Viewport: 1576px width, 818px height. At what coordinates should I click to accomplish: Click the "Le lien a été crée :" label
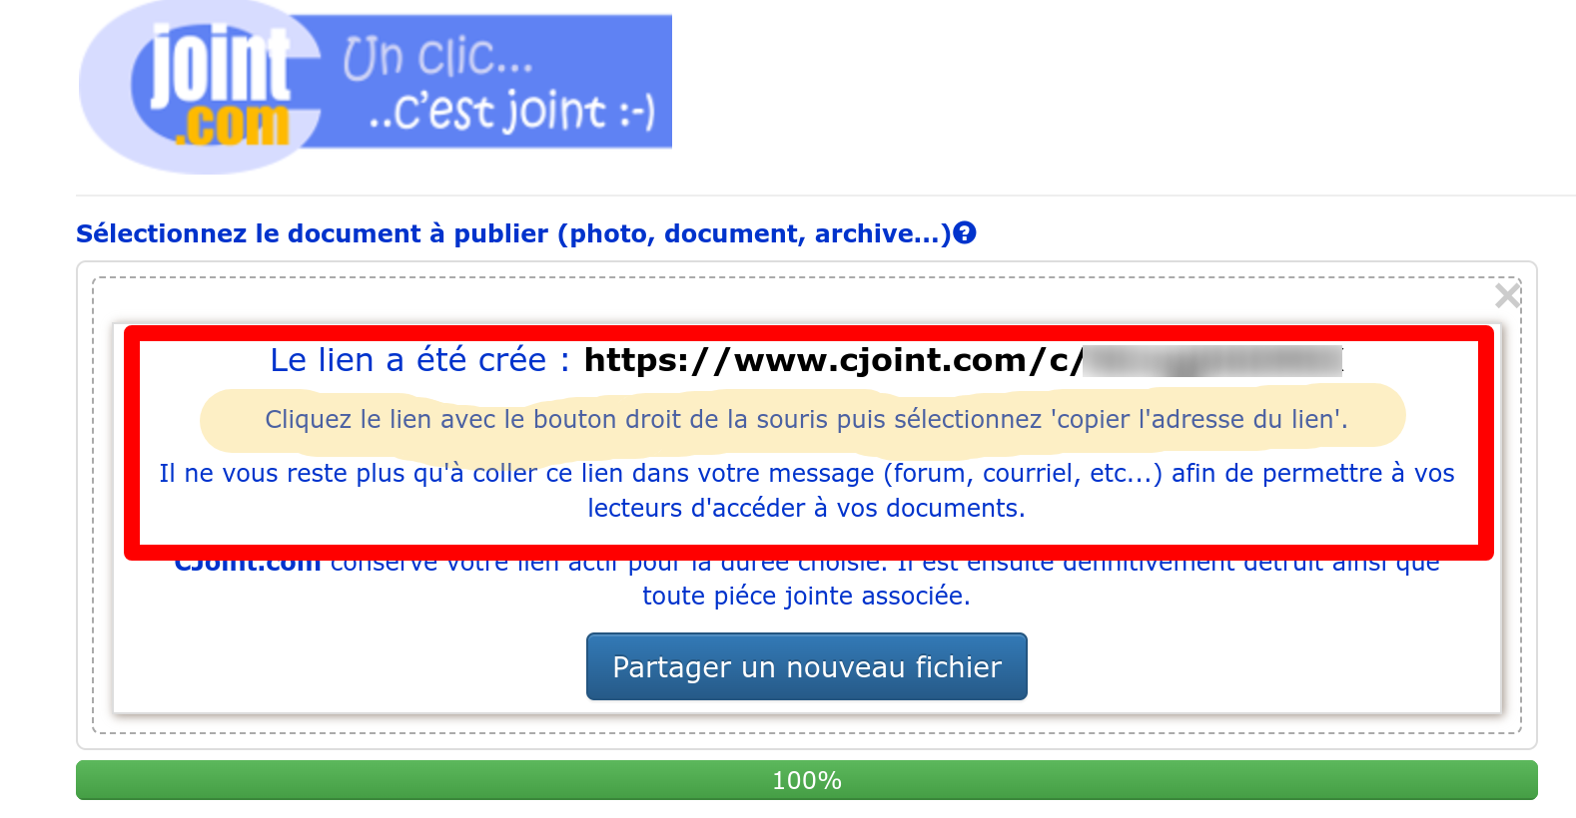tap(420, 360)
